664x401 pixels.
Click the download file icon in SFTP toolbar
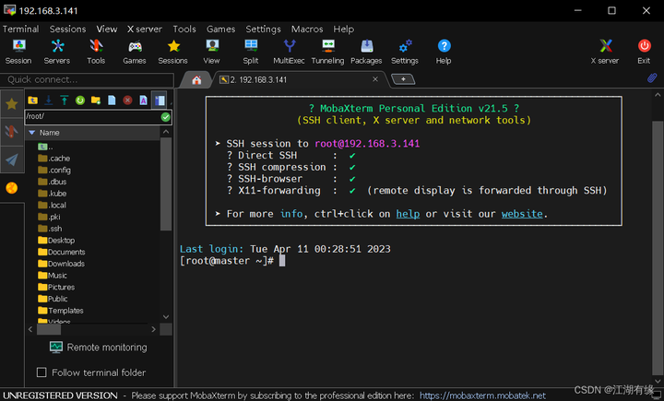49,100
